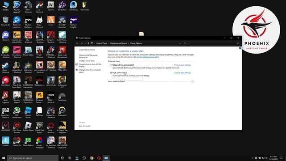Open QuickCPU desktop shortcut
Image resolution: width=286 pixels, height=161 pixels.
point(17,141)
